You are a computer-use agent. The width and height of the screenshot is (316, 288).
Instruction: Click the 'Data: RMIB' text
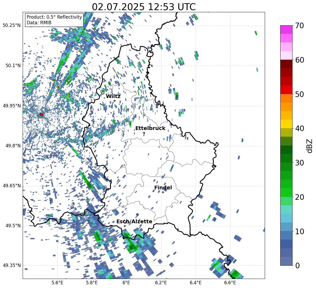[x=39, y=23]
